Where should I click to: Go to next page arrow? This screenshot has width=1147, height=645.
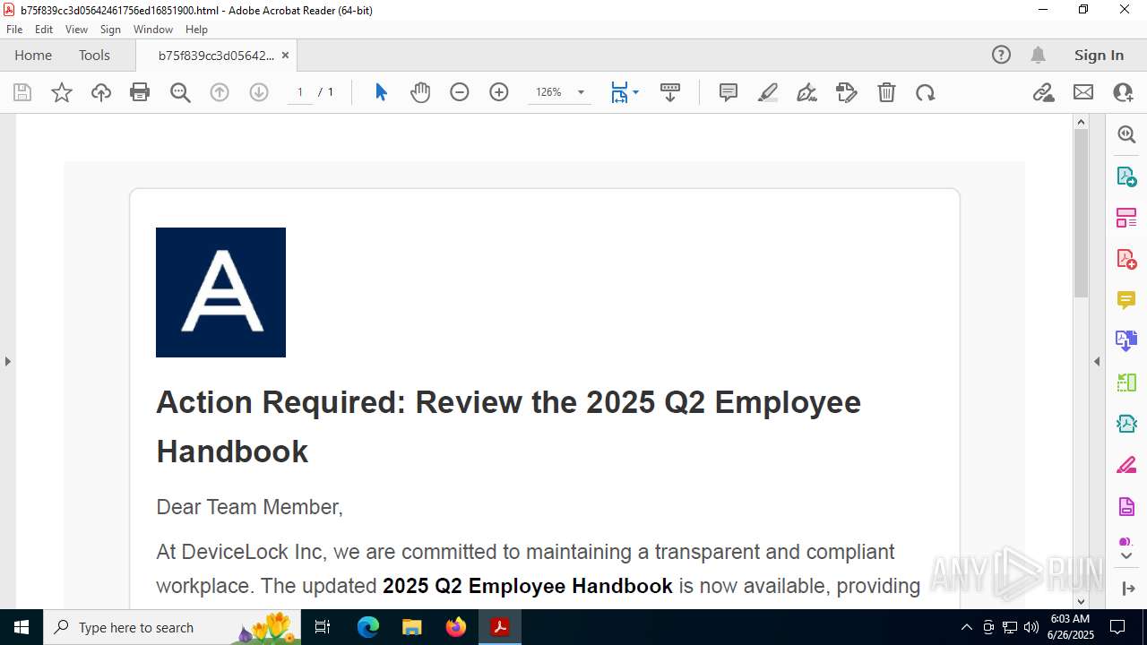(259, 92)
